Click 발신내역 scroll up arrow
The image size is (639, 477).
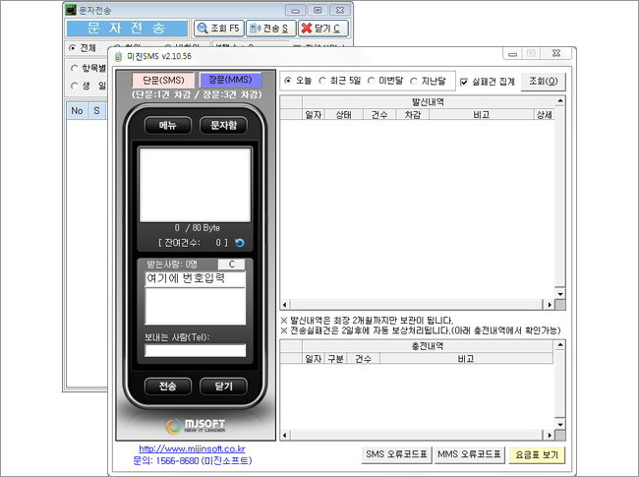click(560, 100)
